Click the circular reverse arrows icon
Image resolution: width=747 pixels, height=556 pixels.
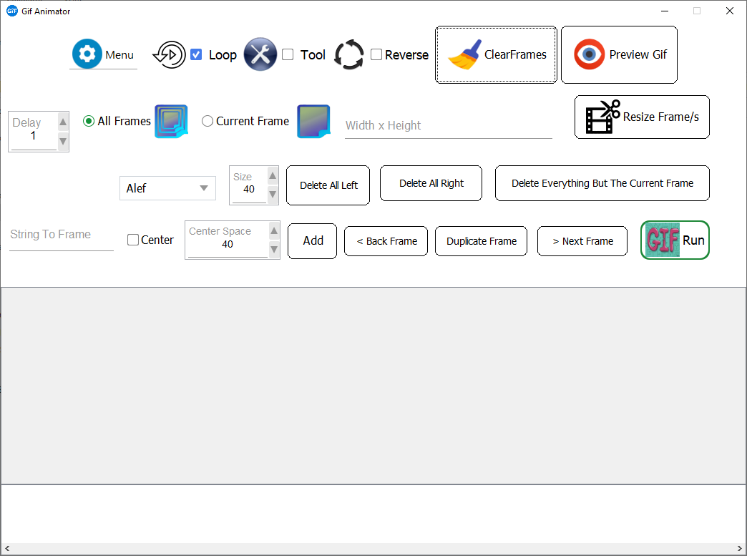point(349,55)
